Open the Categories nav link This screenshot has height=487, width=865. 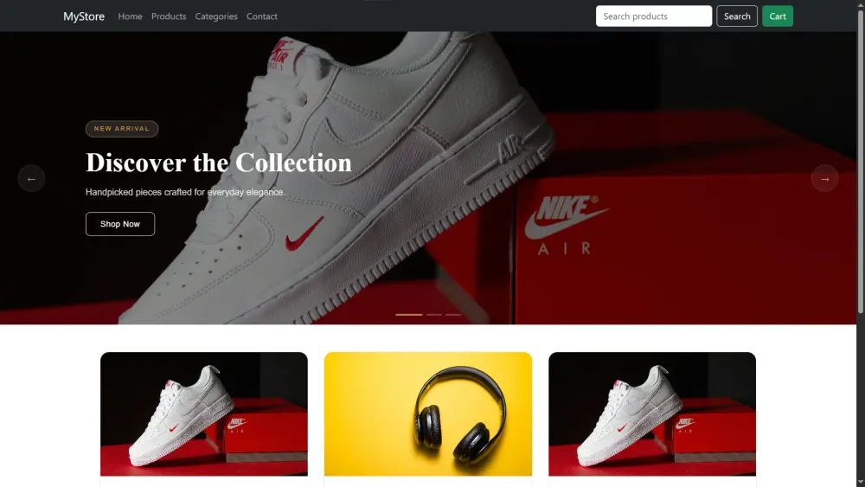click(216, 16)
